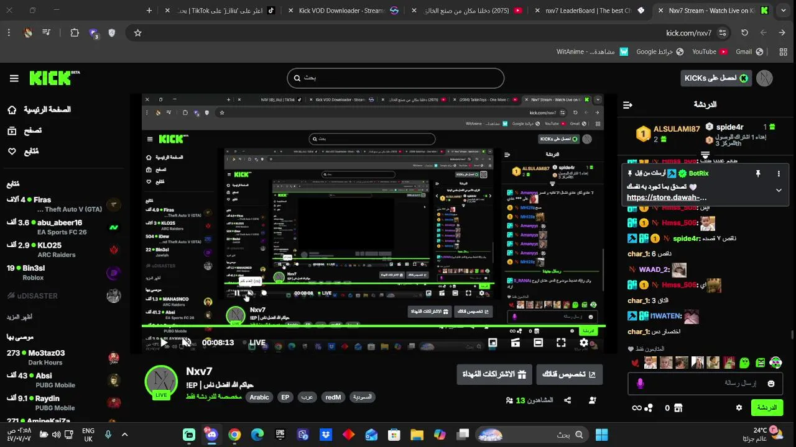
Task: Go to الصفحة الرئيسية home in sidebar
Action: [39, 110]
